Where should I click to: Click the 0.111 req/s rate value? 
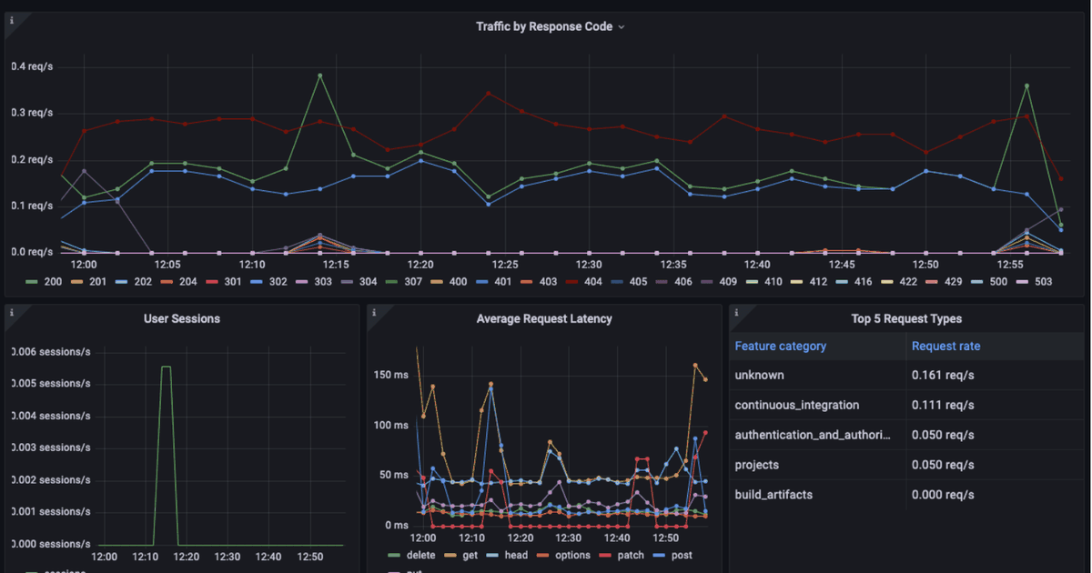[x=943, y=405]
